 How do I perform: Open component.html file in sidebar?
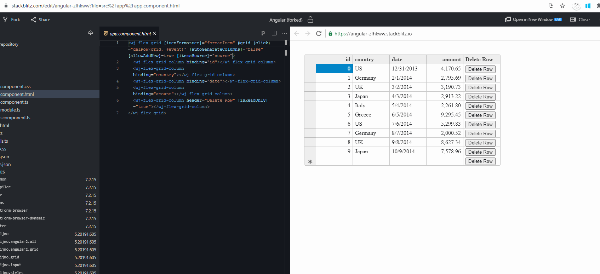point(50,94)
